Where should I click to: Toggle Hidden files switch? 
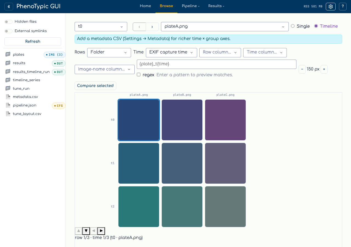click(9, 22)
